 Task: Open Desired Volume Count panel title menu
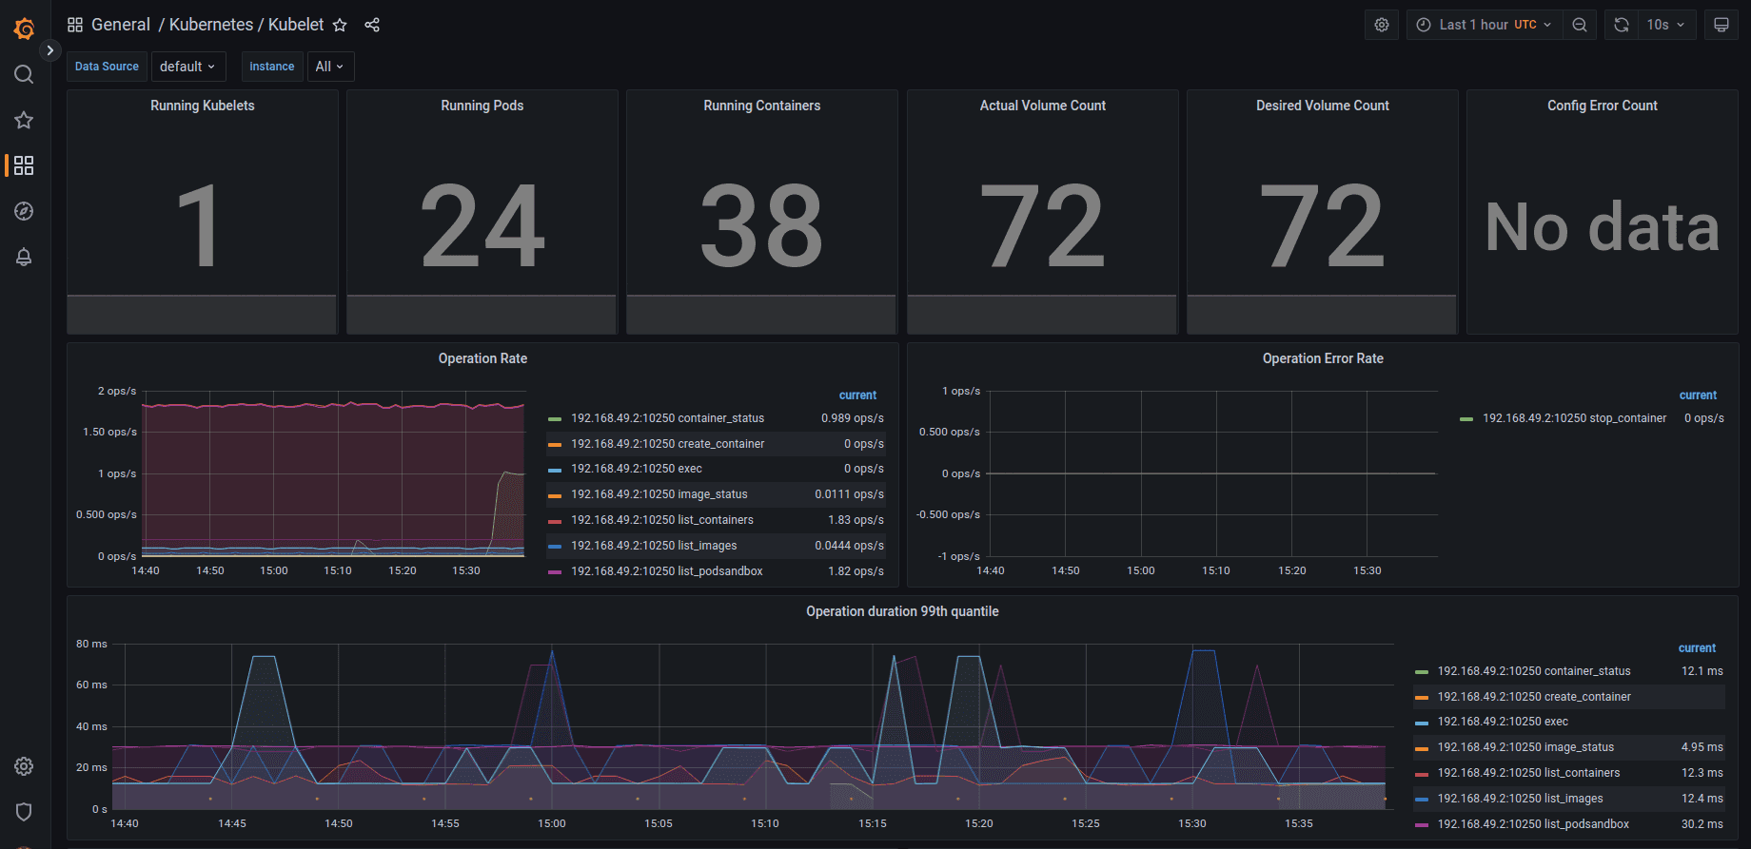coord(1323,106)
